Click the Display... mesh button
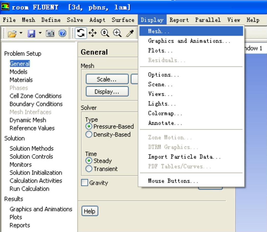 click(x=107, y=92)
